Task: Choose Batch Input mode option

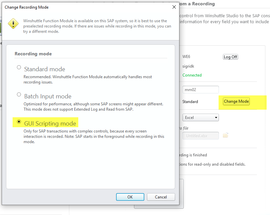Action: [x=19, y=95]
